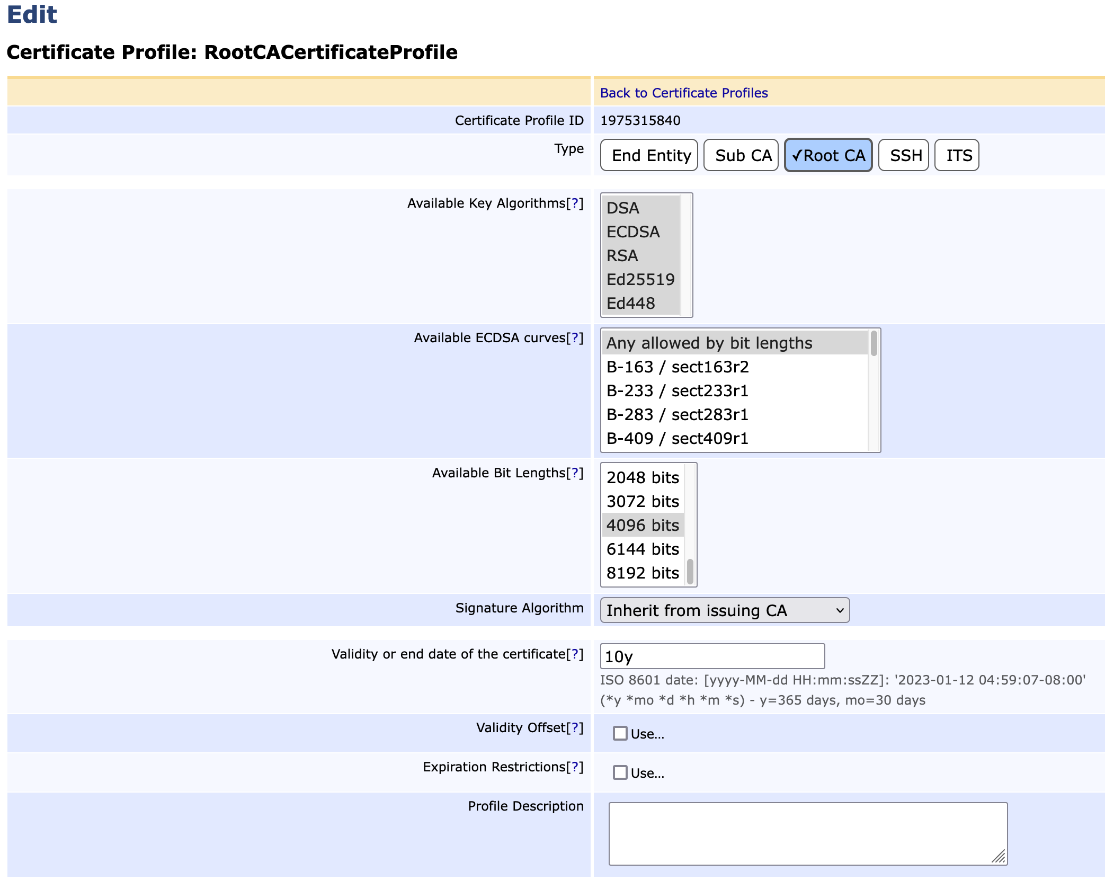
Task: Open help for Available Key Algorithms
Action: pos(575,203)
